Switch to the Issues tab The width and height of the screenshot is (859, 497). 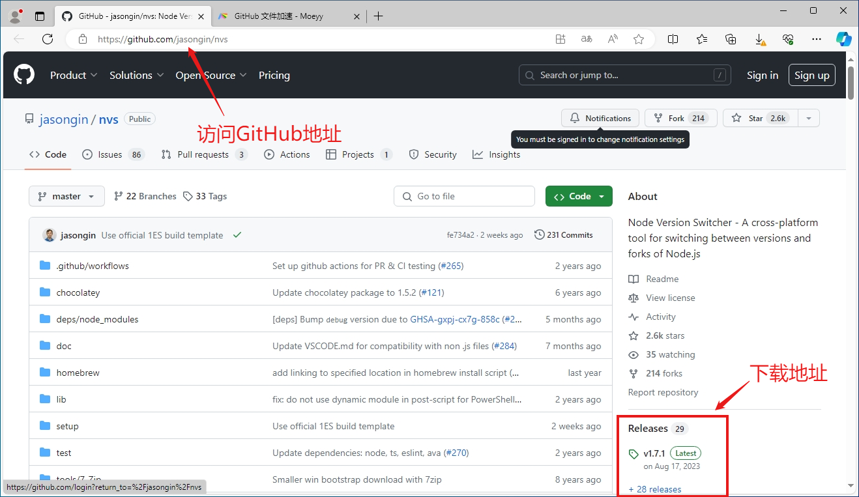pos(113,154)
